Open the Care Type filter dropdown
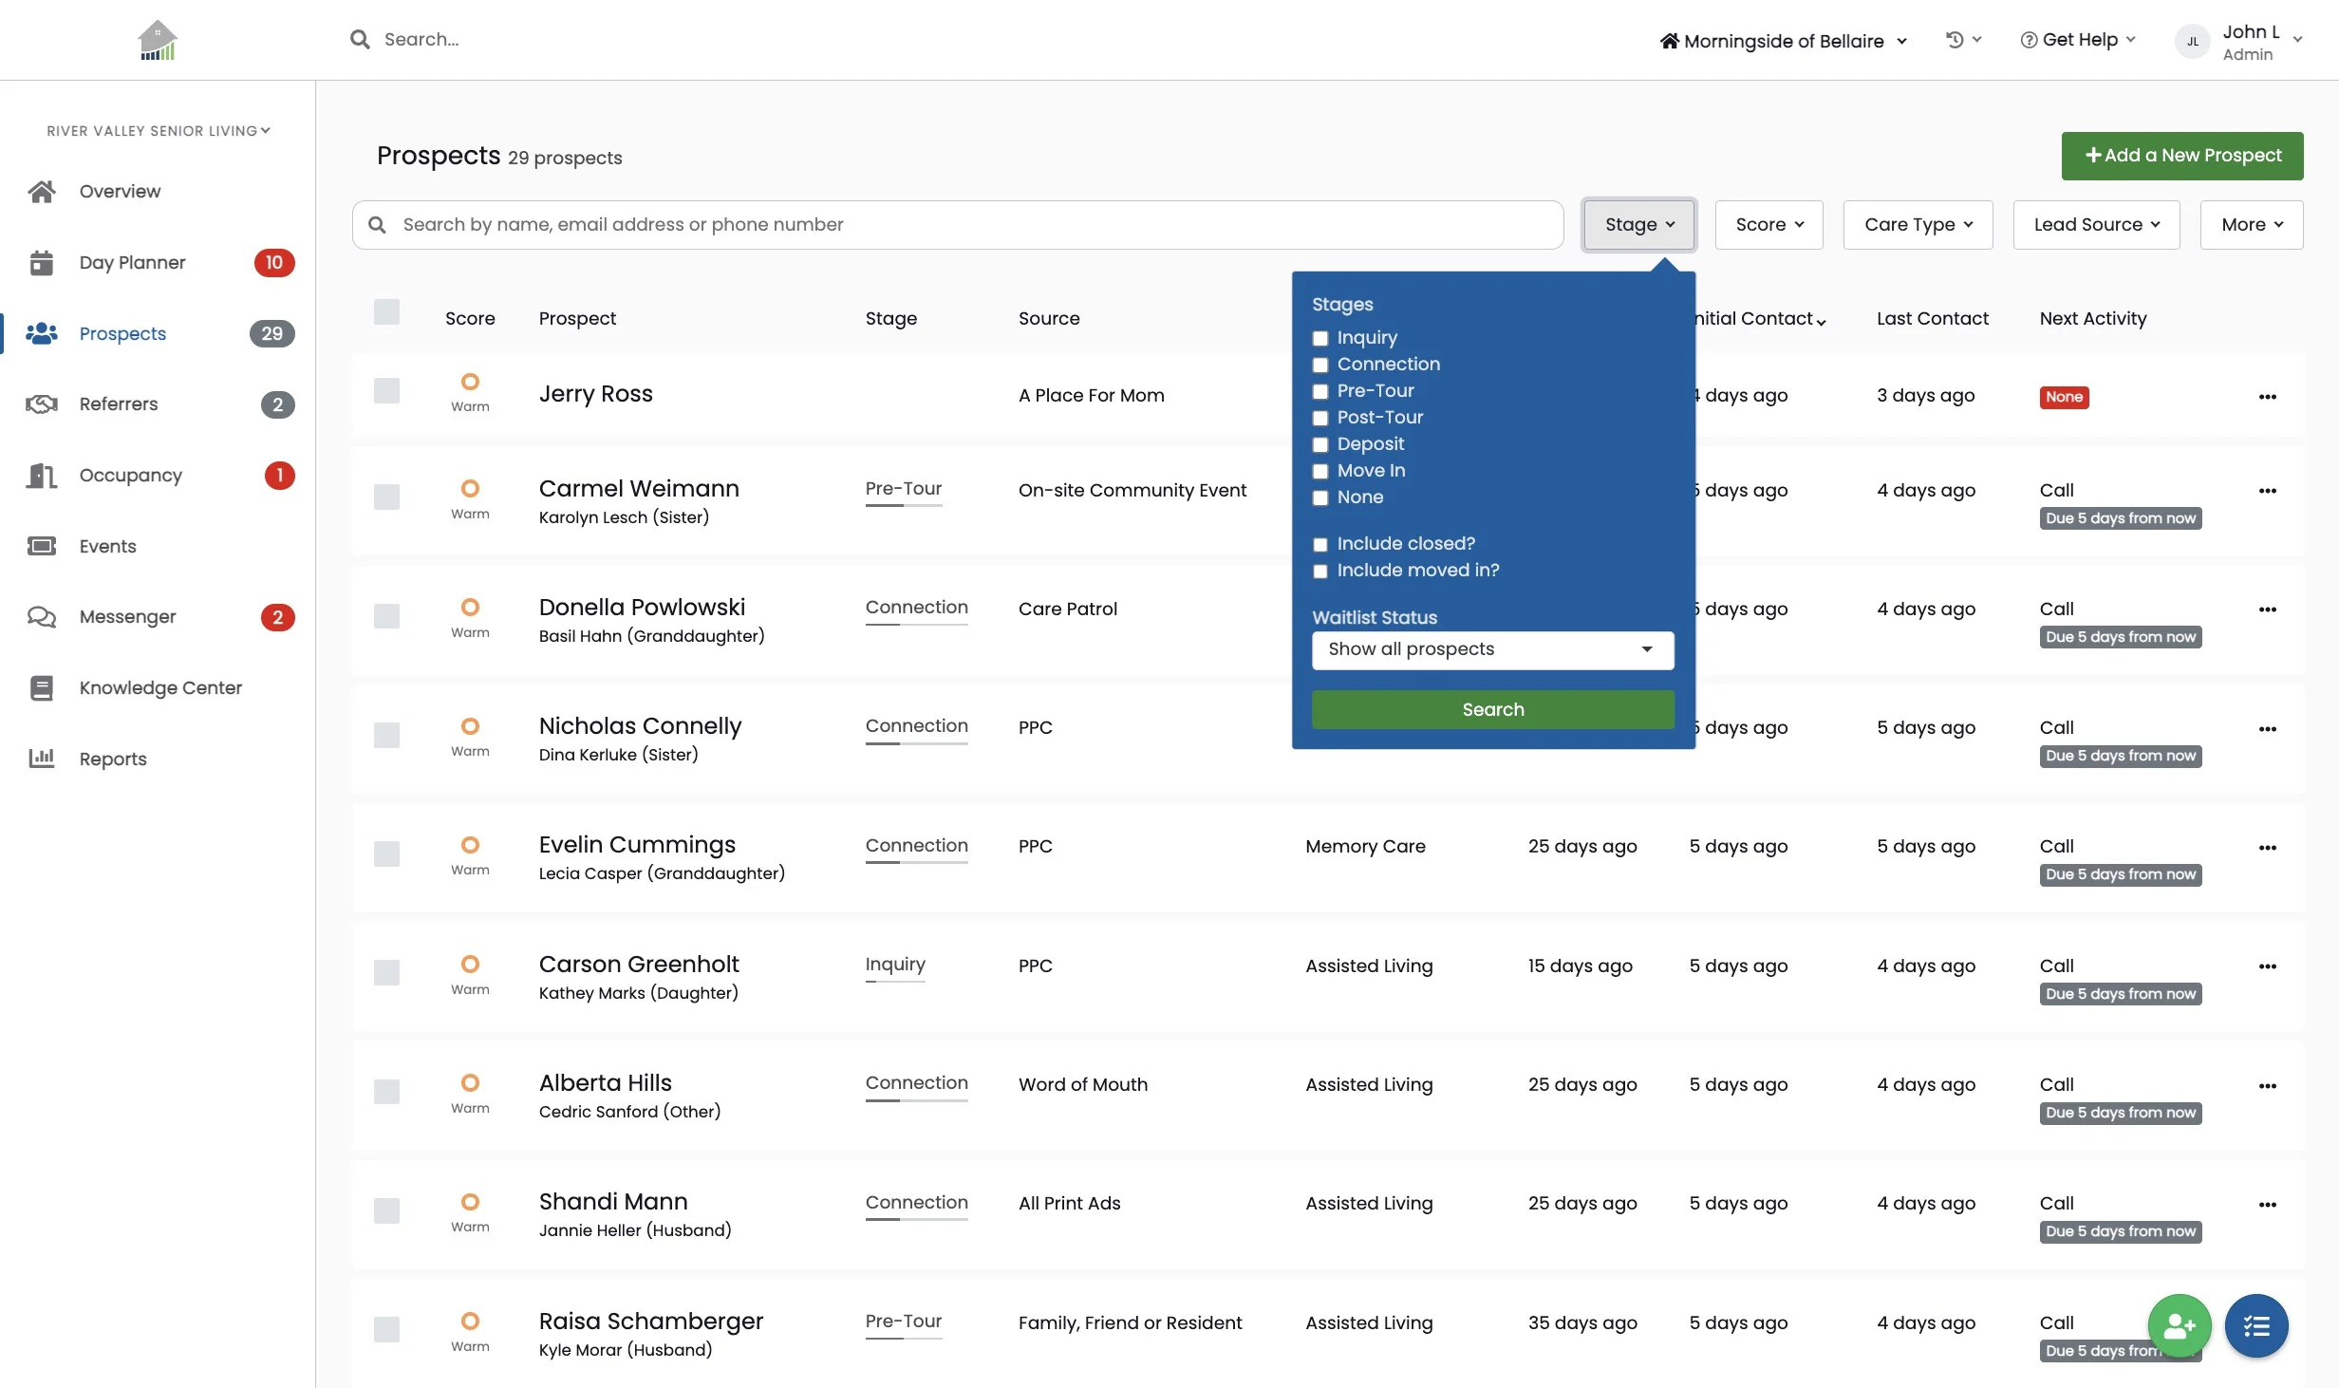The height and width of the screenshot is (1388, 2339). point(1918,225)
